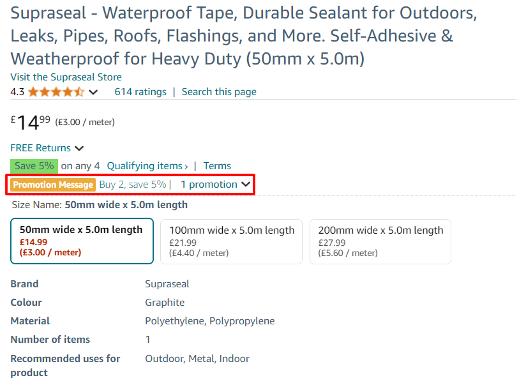Click the £14.99 main price
526x385 pixels.
[31, 122]
